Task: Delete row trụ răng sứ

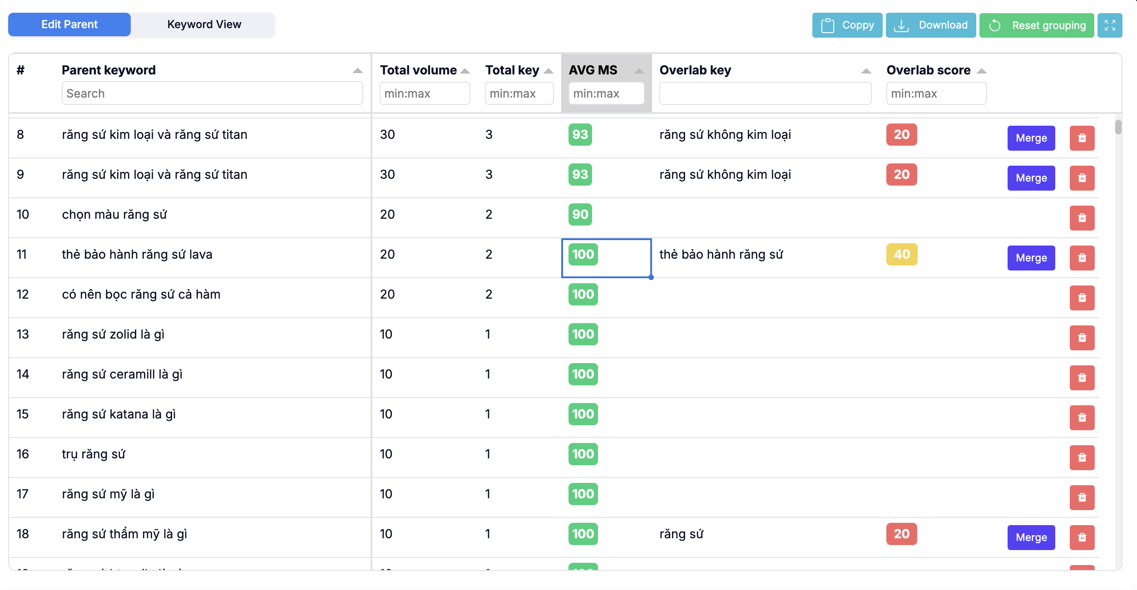Action: (x=1082, y=457)
